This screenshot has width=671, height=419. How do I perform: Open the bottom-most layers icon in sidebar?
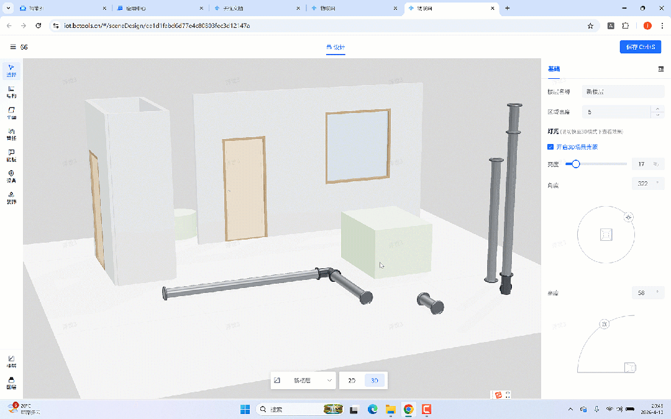[x=11, y=383]
